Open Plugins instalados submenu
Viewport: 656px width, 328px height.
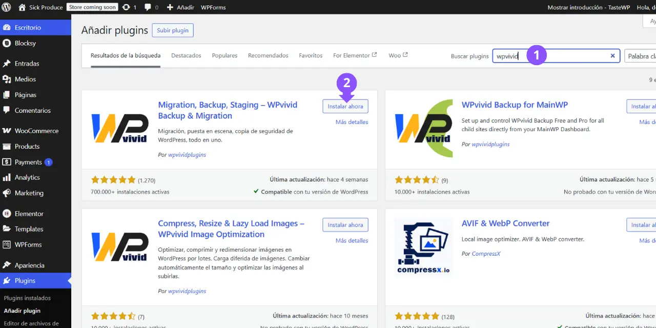point(27,298)
